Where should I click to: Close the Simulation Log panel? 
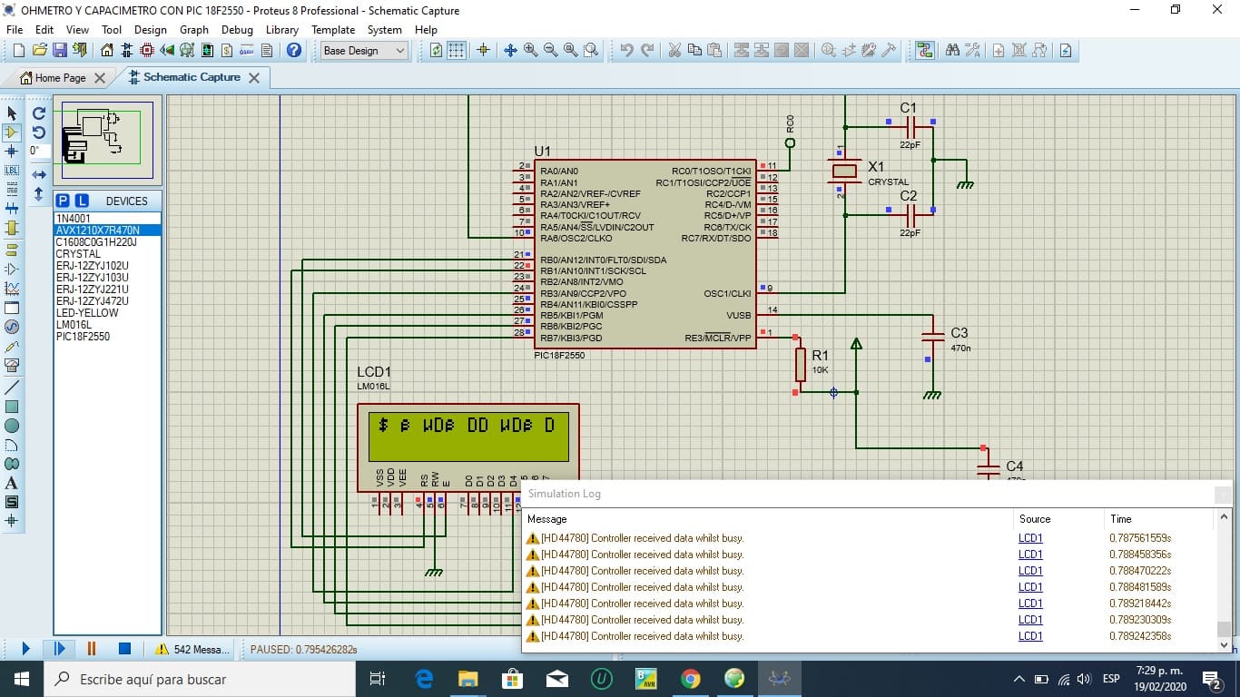tap(1223, 495)
